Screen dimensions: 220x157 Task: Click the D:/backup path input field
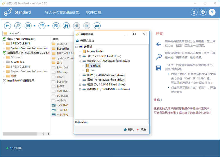pos(112,122)
